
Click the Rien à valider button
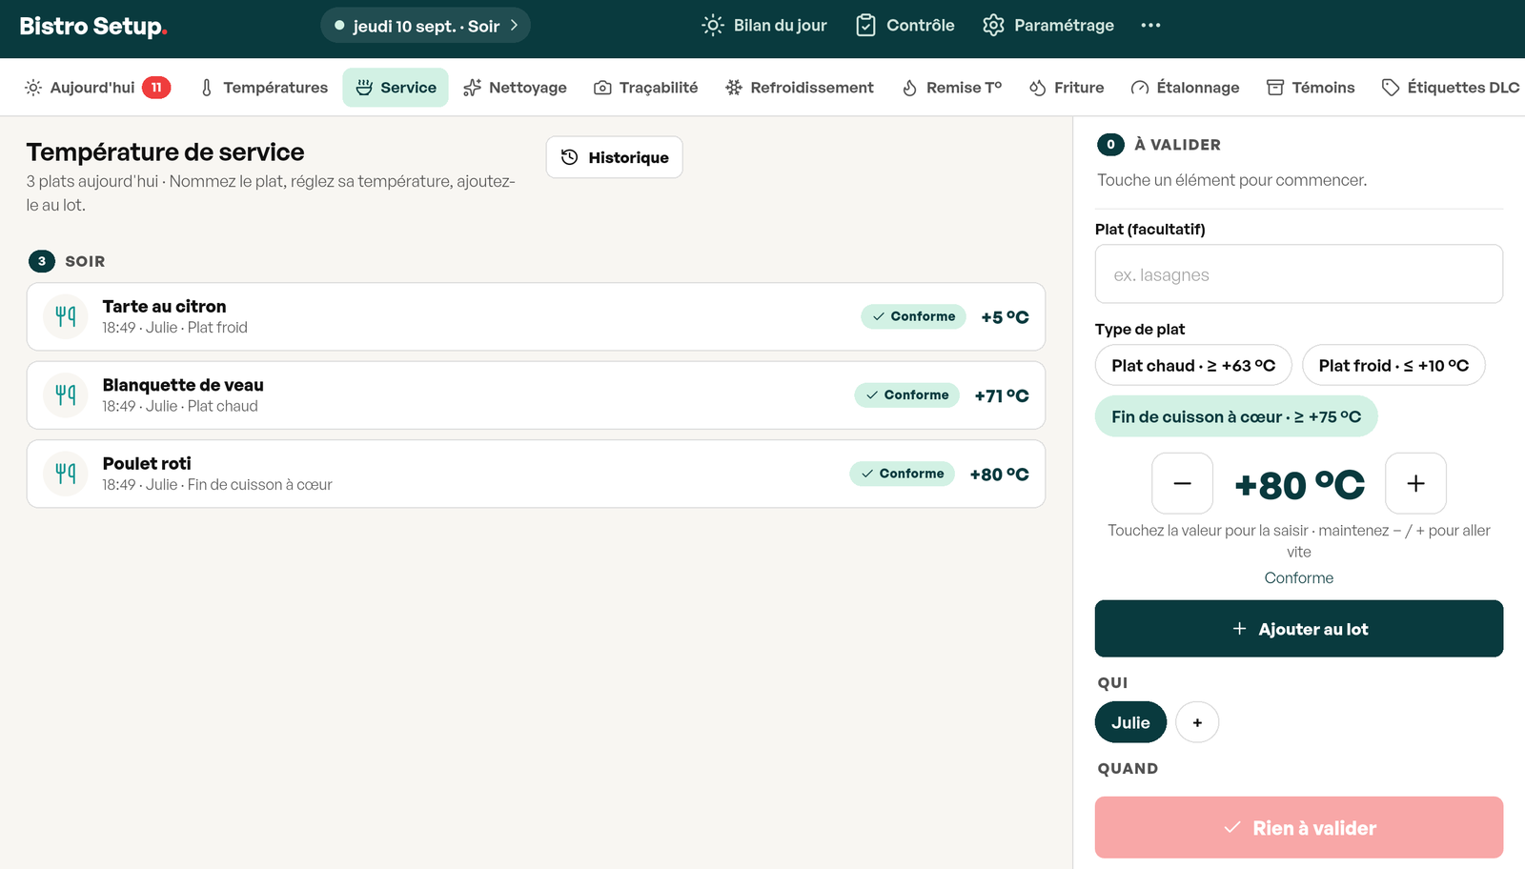pyautogui.click(x=1299, y=828)
